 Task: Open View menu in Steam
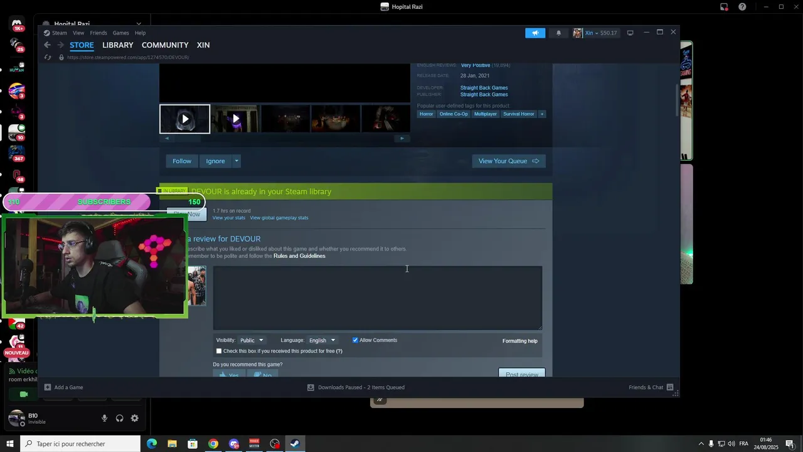[x=78, y=33]
